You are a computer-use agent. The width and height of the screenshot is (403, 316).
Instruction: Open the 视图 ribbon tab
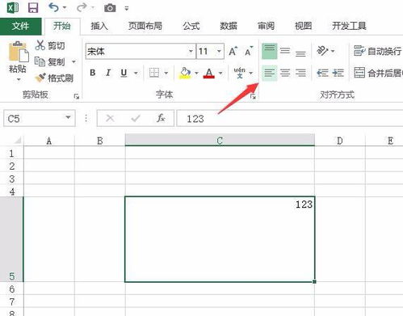click(304, 26)
